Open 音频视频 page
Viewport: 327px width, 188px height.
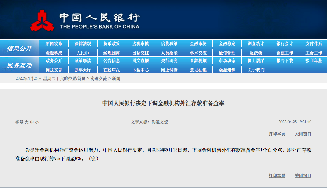198,61
